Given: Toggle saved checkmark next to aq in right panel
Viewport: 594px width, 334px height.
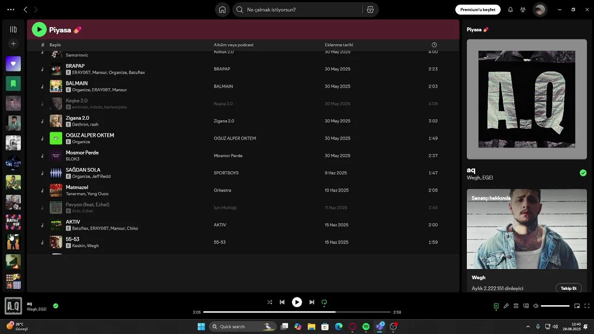Looking at the screenshot, I should [583, 173].
